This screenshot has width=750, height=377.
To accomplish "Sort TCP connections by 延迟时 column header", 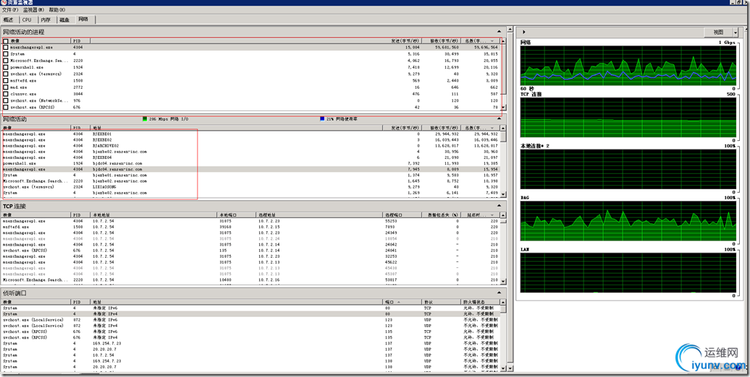I will click(479, 215).
